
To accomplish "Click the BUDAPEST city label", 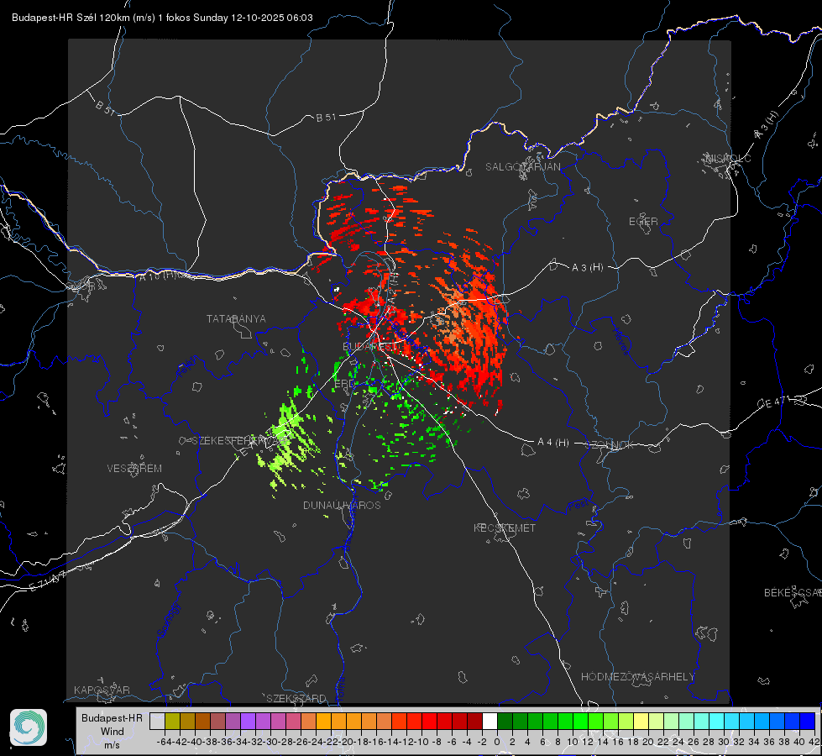I will point(370,346).
